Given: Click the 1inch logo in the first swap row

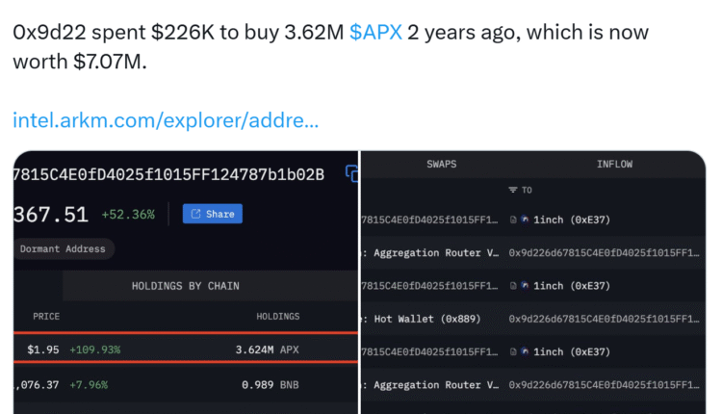Looking at the screenshot, I should point(525,220).
